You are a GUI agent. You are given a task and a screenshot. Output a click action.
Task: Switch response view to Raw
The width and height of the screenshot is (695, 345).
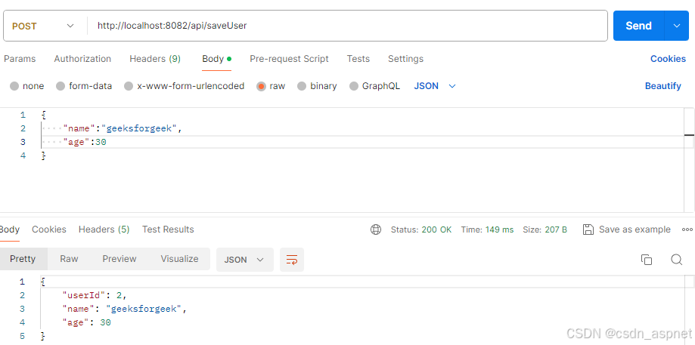[69, 259]
